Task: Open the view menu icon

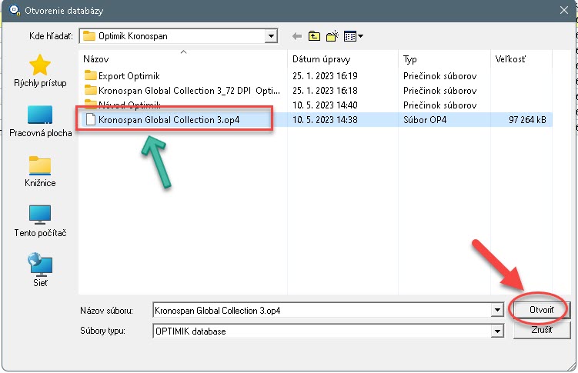Action: (353, 36)
